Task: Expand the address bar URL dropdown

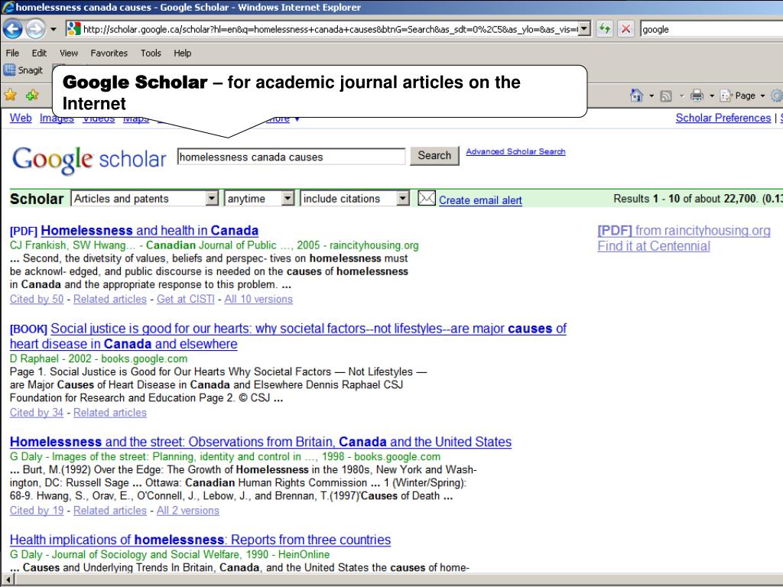Action: (585, 29)
